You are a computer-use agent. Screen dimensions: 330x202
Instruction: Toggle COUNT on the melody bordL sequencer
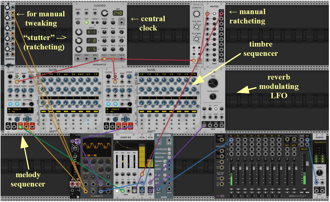coord(17,104)
